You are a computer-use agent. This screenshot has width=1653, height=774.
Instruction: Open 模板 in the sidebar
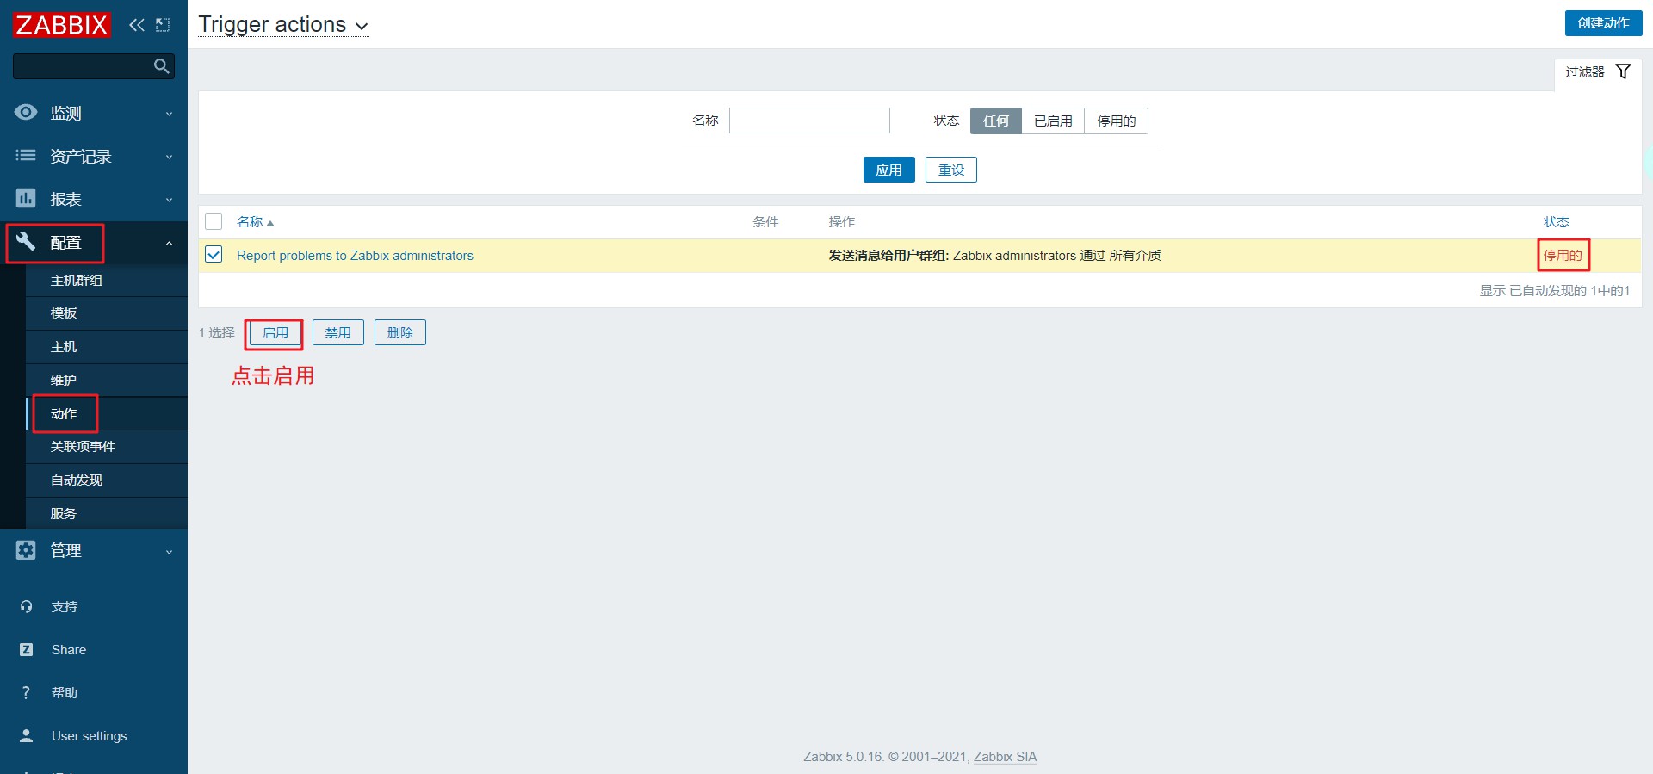[x=64, y=313]
